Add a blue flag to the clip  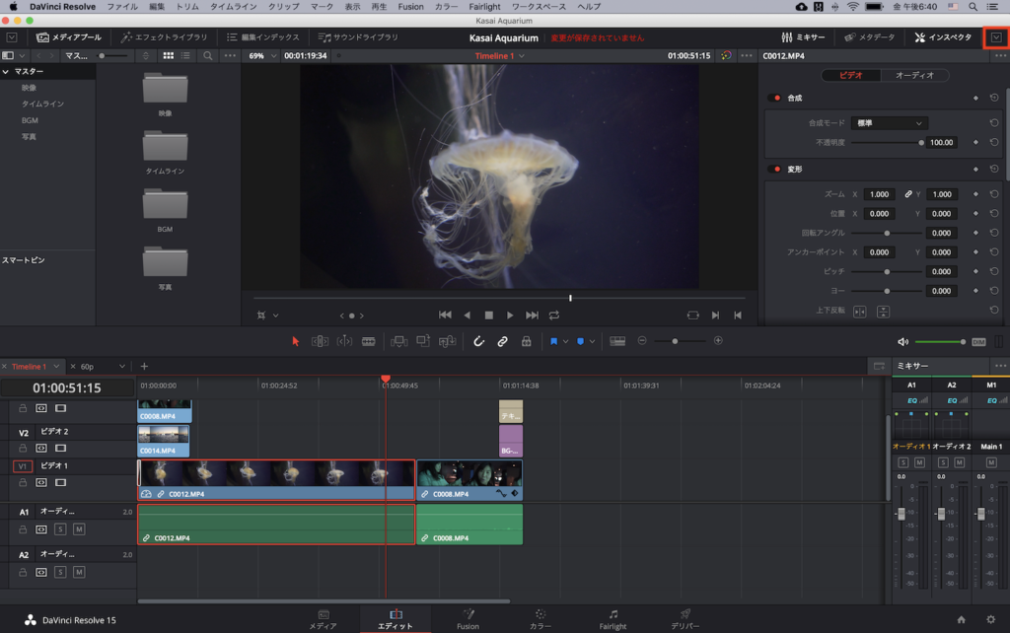pyautogui.click(x=553, y=341)
